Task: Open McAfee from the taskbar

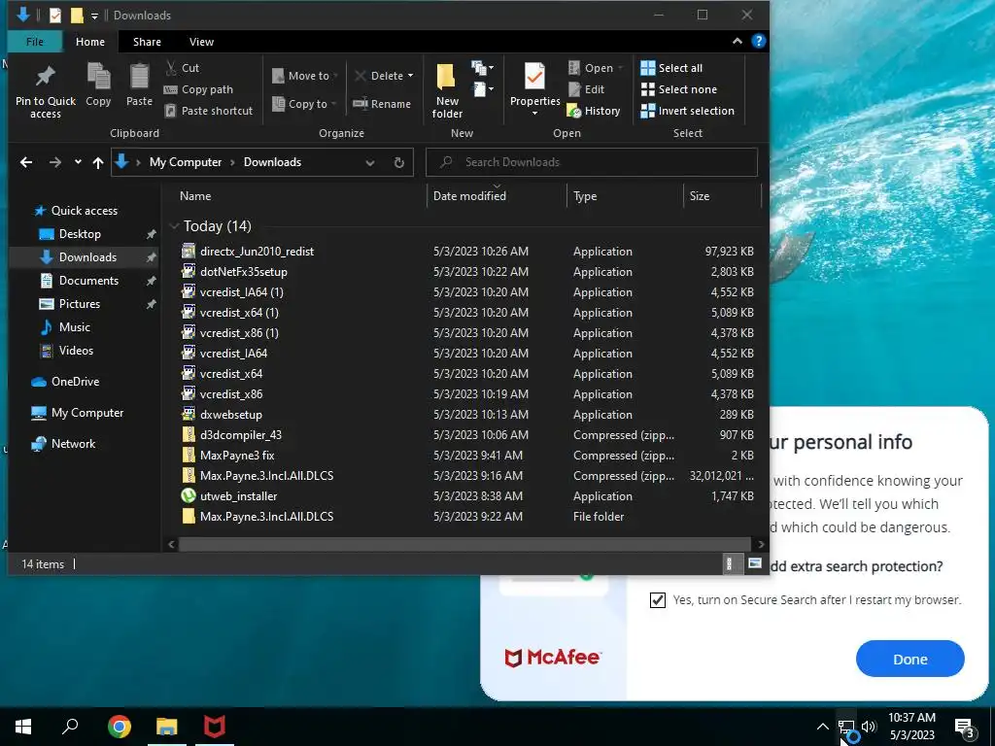Action: pyautogui.click(x=215, y=727)
